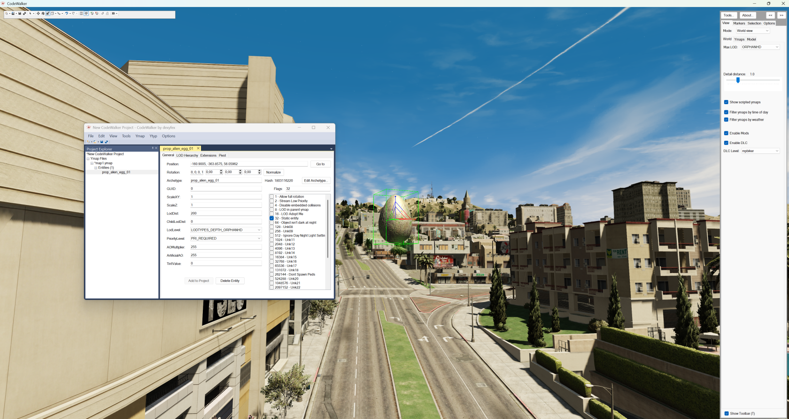
Task: Disable the Enable Mods checkbox
Action: tap(726, 133)
